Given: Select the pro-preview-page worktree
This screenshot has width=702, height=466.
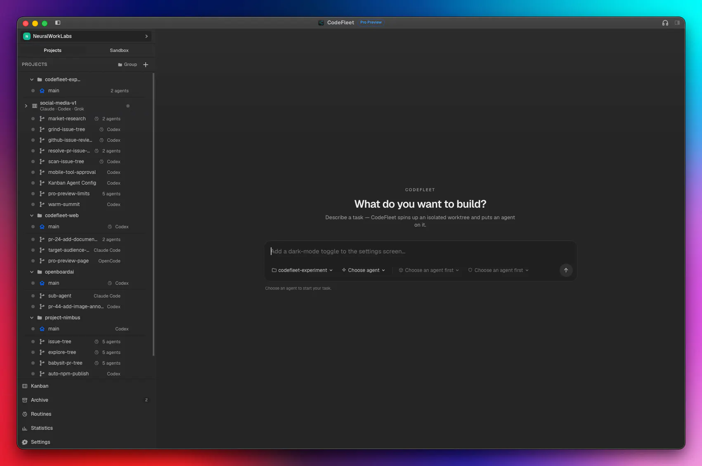Looking at the screenshot, I should [x=85, y=261].
